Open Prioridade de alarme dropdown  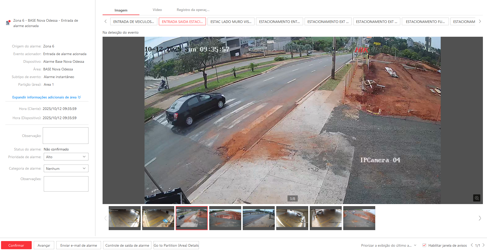(x=66, y=157)
